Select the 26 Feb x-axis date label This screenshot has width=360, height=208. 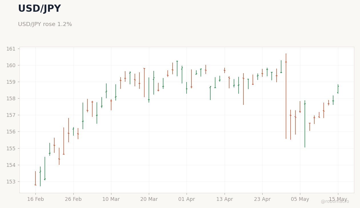tap(73, 199)
